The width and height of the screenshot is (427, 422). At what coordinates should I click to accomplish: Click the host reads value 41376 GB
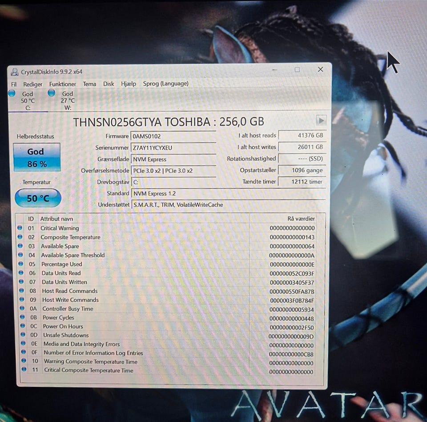click(302, 135)
